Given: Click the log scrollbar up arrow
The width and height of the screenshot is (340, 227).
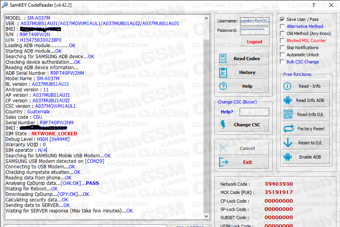Looking at the screenshot, I should [207, 18].
